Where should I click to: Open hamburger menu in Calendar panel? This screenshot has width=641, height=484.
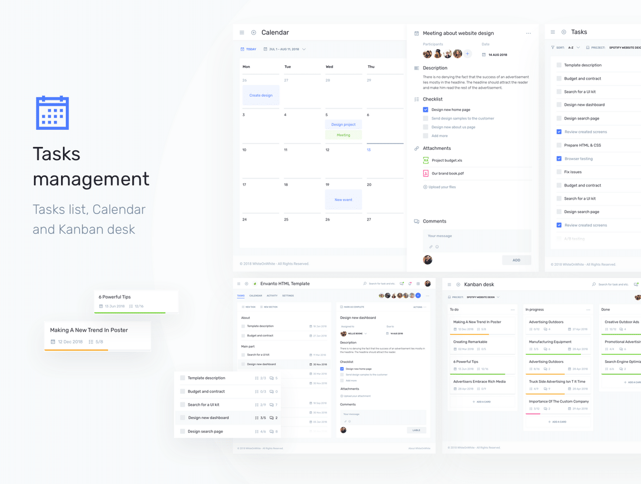[242, 32]
